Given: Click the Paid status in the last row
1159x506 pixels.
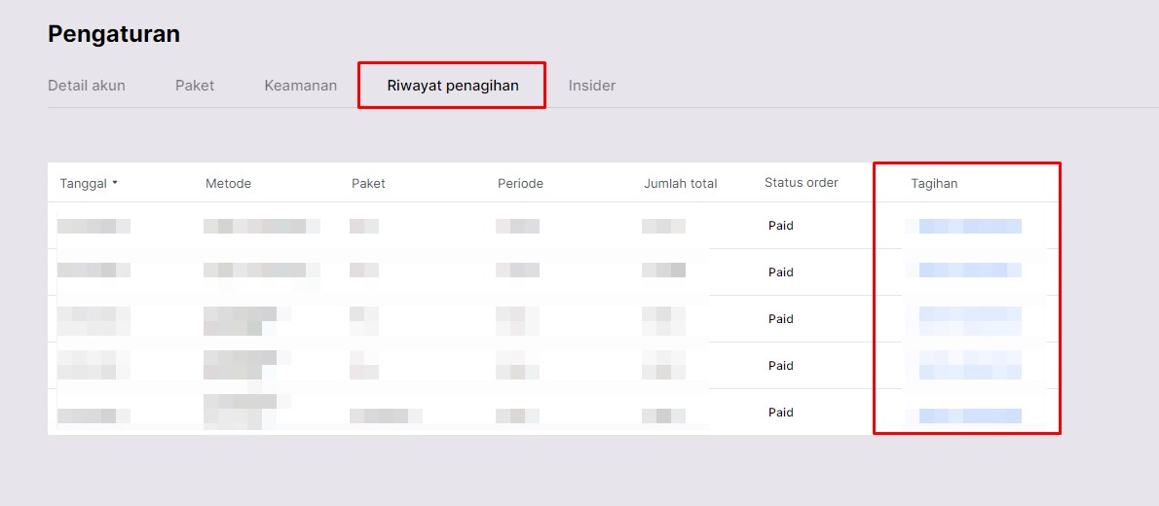Looking at the screenshot, I should click(781, 413).
